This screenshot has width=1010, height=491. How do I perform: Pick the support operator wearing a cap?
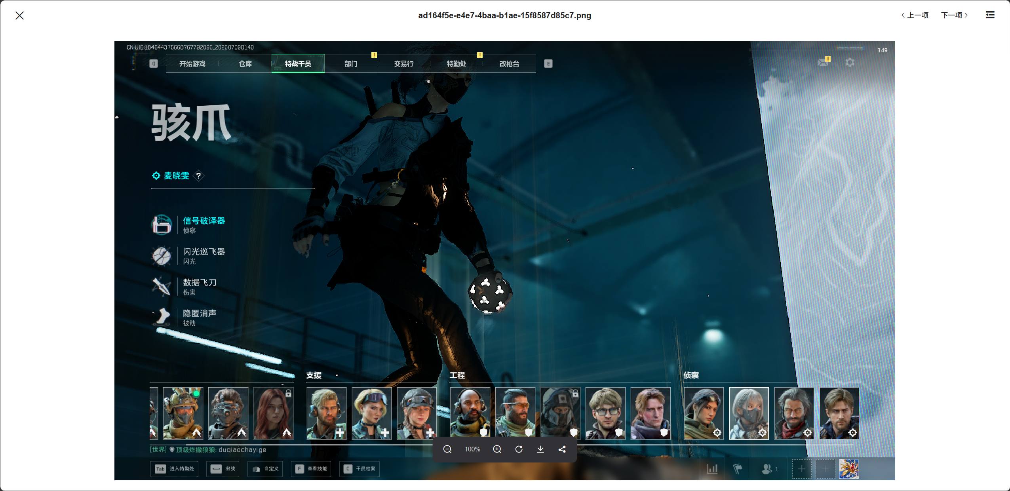tap(417, 413)
